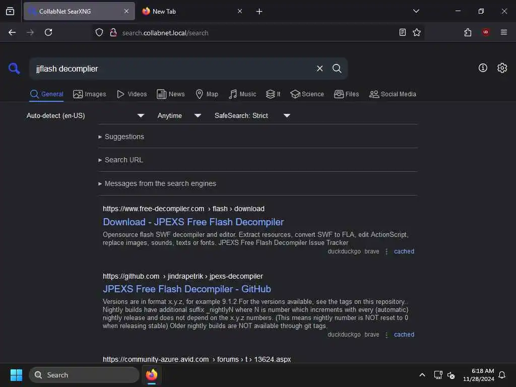Image resolution: width=516 pixels, height=387 pixels.
Task: Select the Science search category
Action: click(x=307, y=94)
